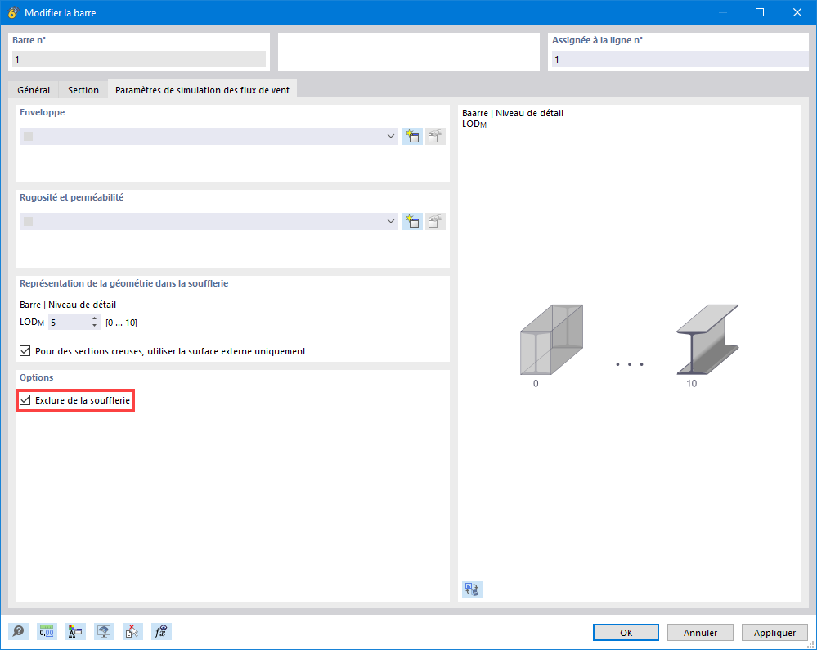Click the document with red X icon
Image resolution: width=817 pixels, height=650 pixels.
[132, 632]
